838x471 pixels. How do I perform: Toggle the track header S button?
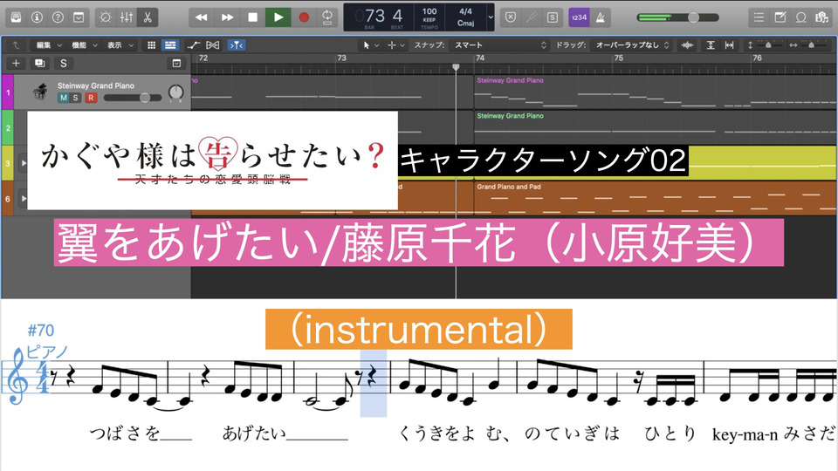(64, 64)
